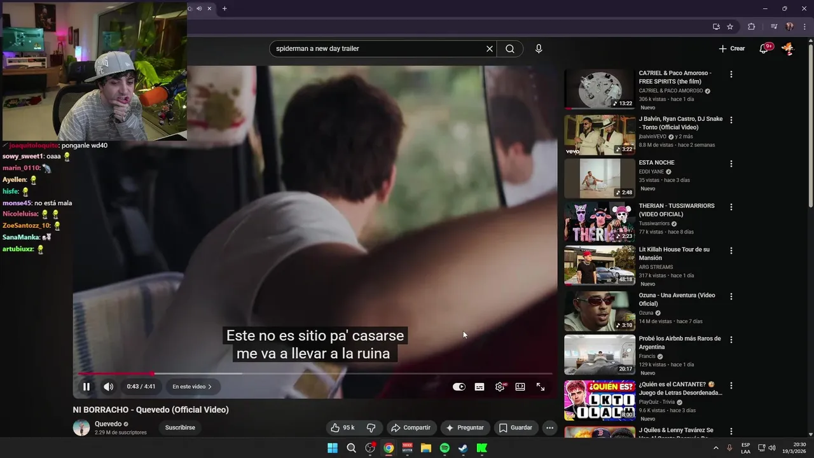The width and height of the screenshot is (814, 458).
Task: Open File Explorer from the taskbar
Action: (426, 448)
